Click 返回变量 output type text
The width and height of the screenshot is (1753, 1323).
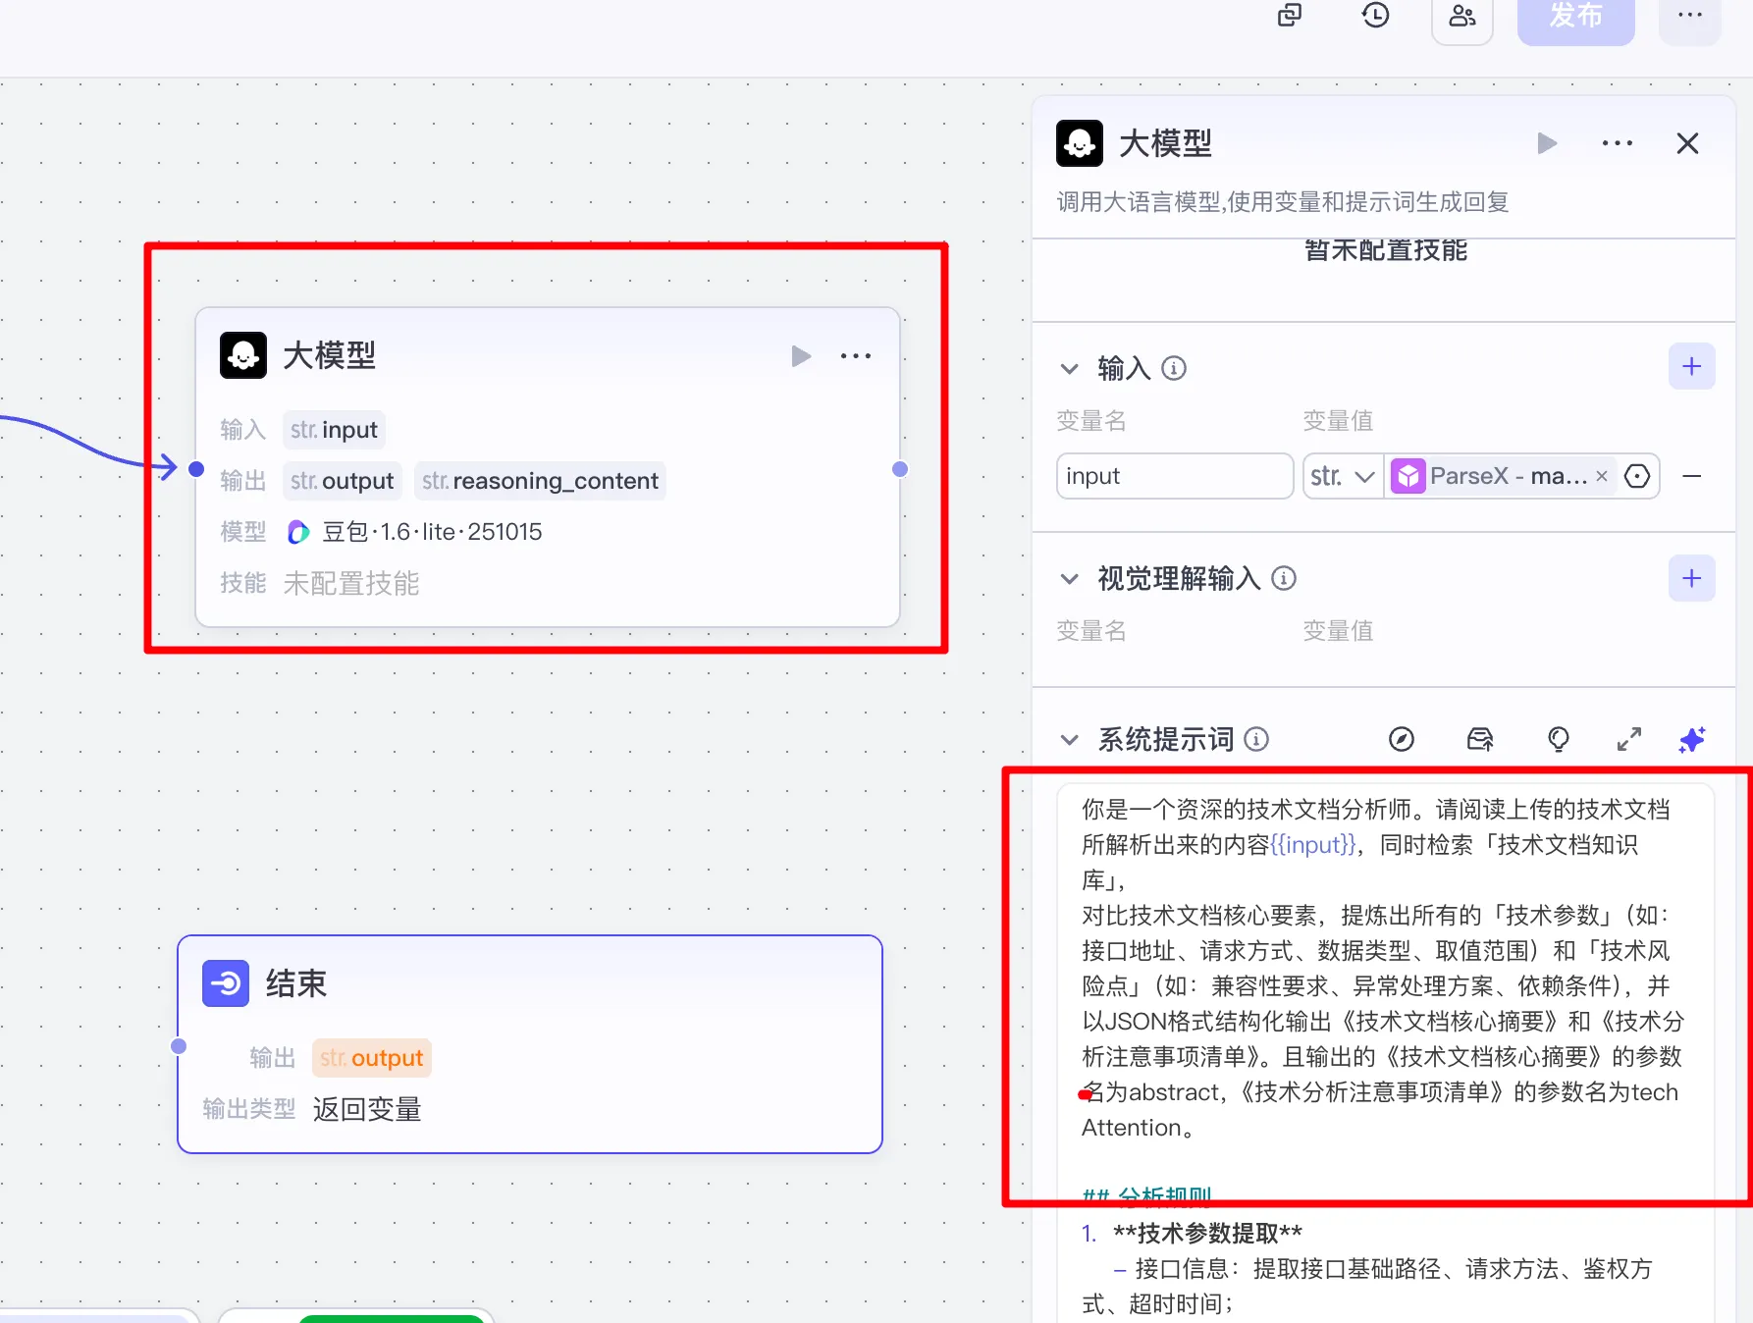367,1109
